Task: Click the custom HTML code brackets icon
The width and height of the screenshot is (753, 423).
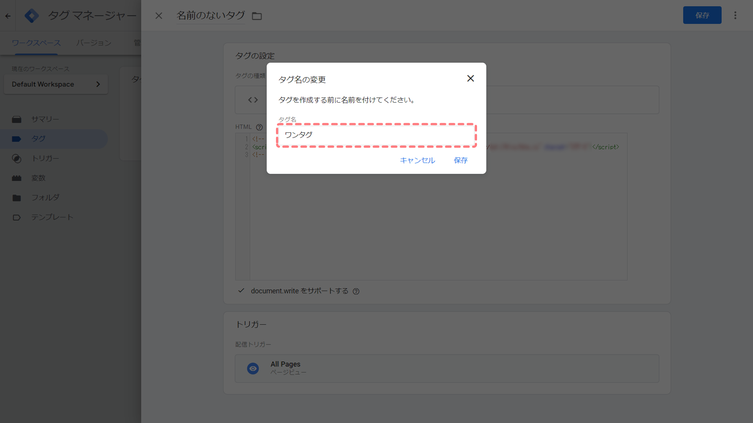Action: [253, 100]
